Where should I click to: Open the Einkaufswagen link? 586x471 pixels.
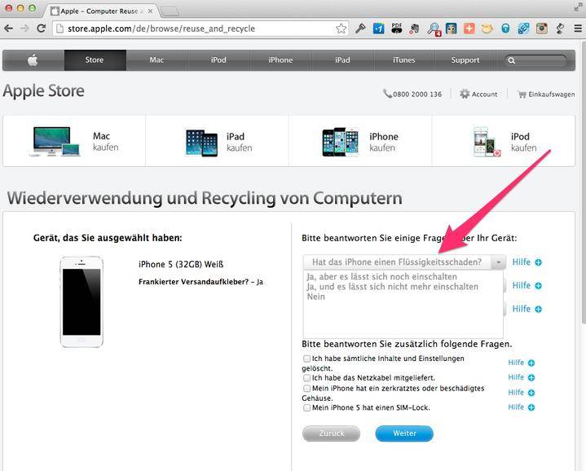pos(552,95)
